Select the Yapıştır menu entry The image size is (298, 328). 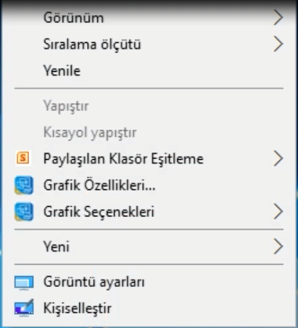pyautogui.click(x=66, y=106)
